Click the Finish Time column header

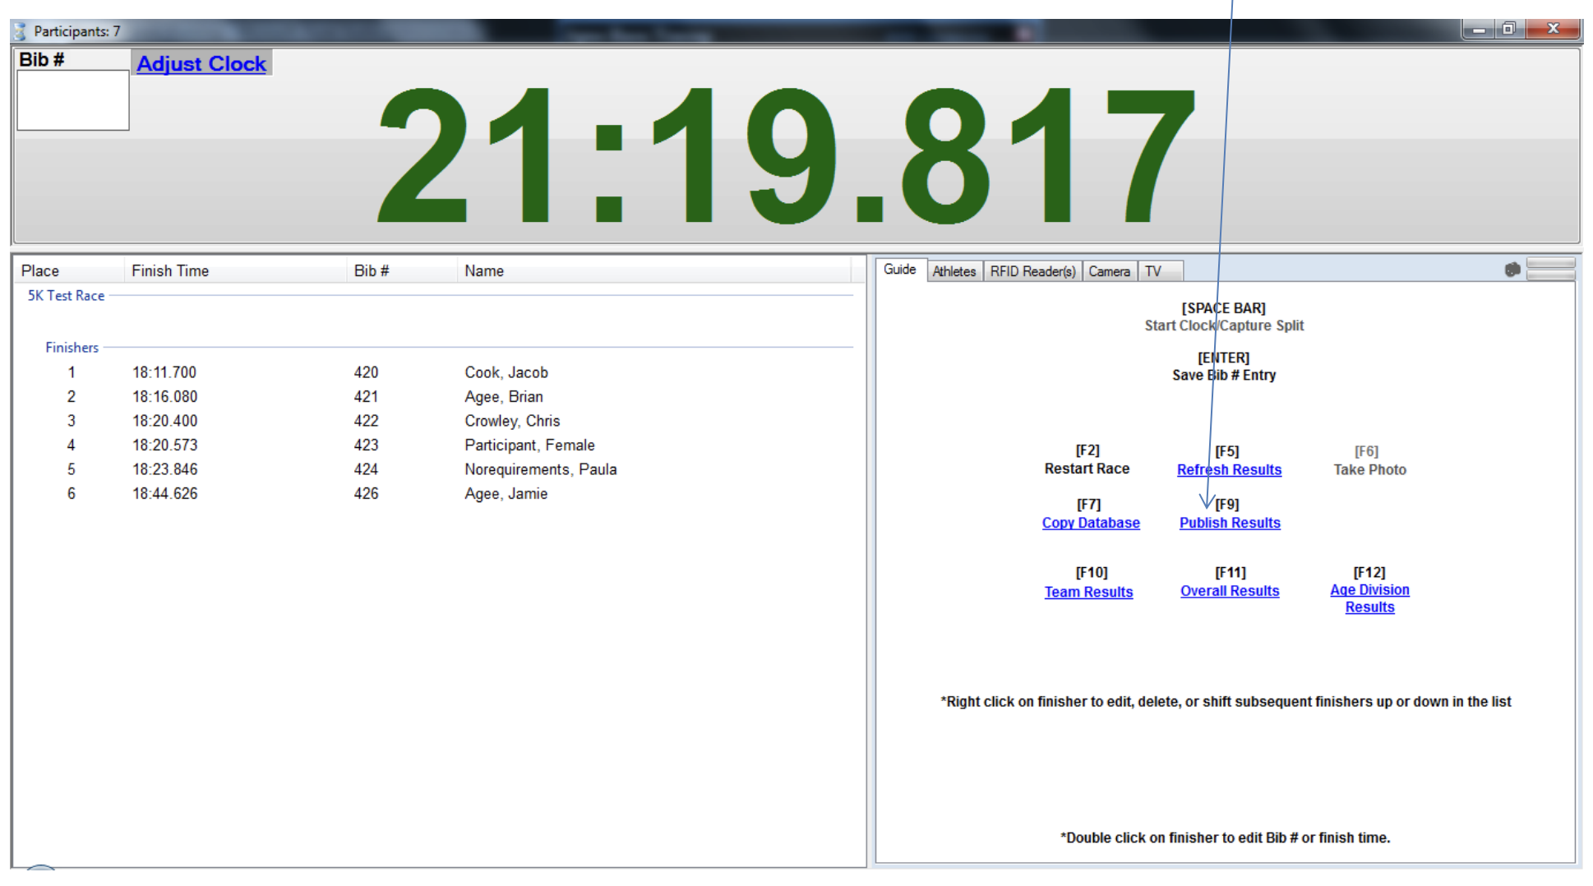click(170, 270)
